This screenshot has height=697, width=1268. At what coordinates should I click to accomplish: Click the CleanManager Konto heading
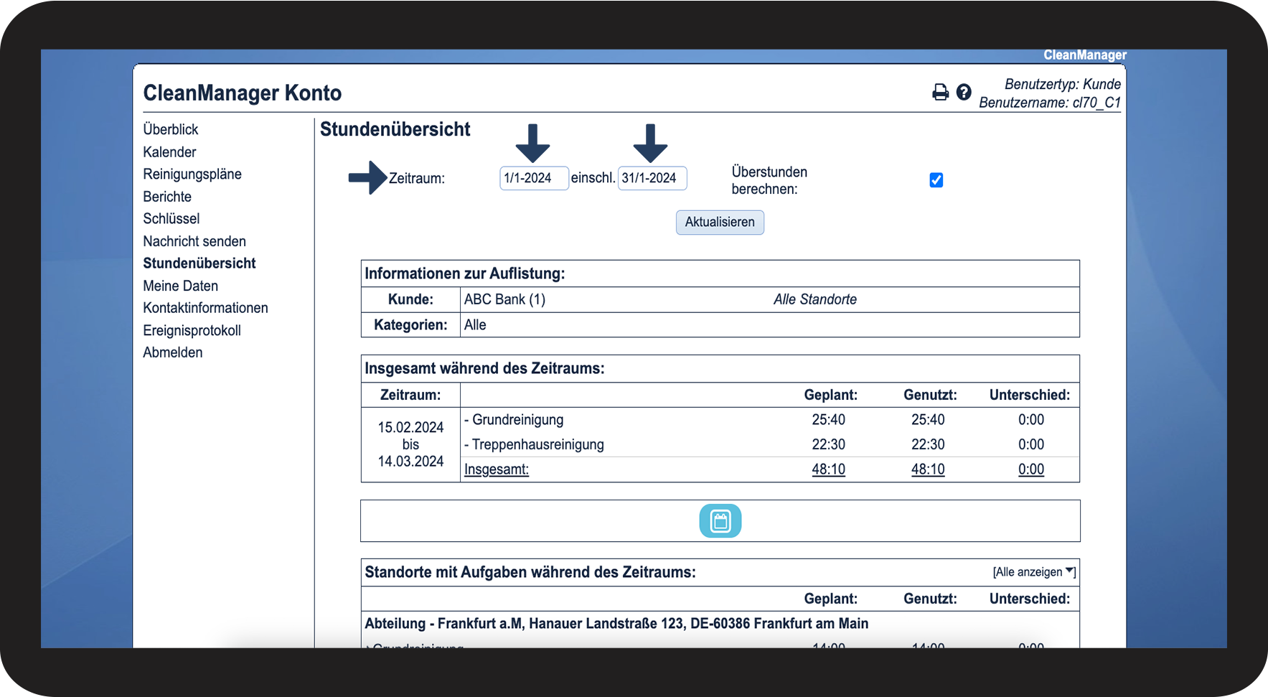click(243, 93)
